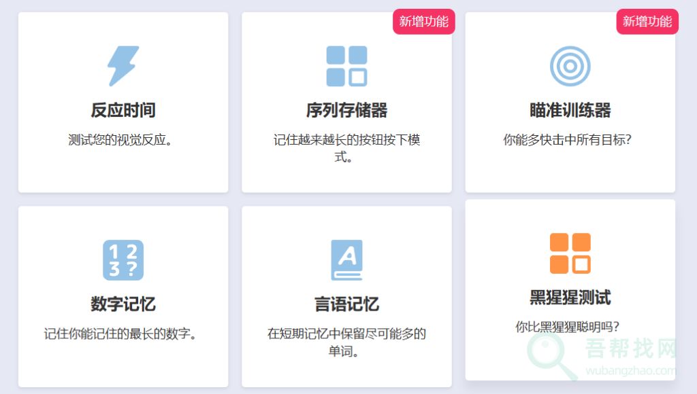Click the 新增功能 badge on 瞄准训练器 card
The image size is (697, 394).
[x=647, y=21]
